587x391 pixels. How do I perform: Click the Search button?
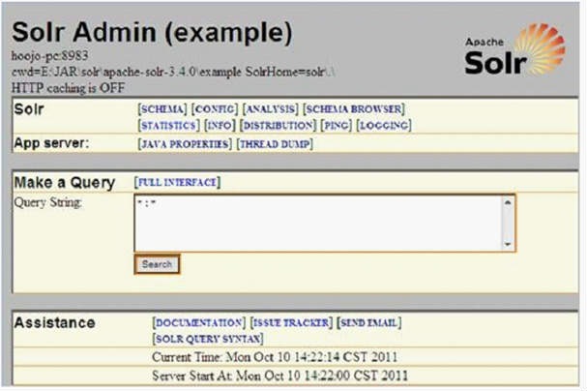point(157,264)
